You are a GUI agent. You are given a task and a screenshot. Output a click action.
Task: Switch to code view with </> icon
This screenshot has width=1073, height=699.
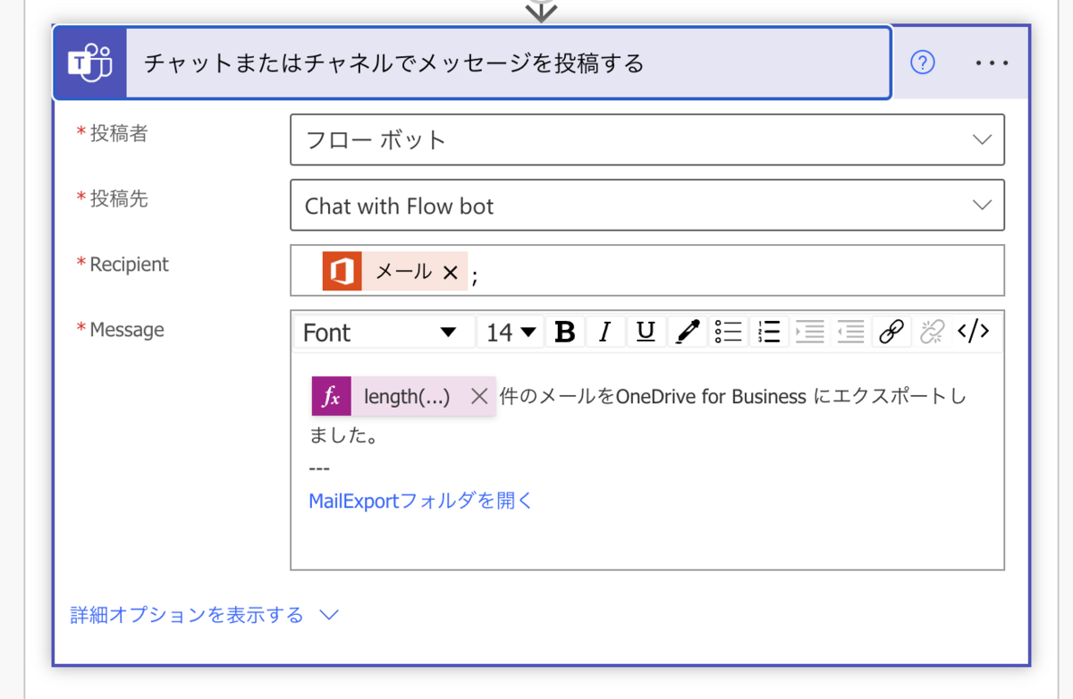[x=973, y=333]
